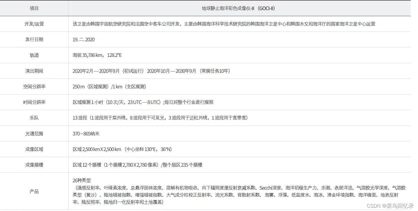Select the GOCI-II header title text
This screenshot has height=211, width=418.
(238, 8)
